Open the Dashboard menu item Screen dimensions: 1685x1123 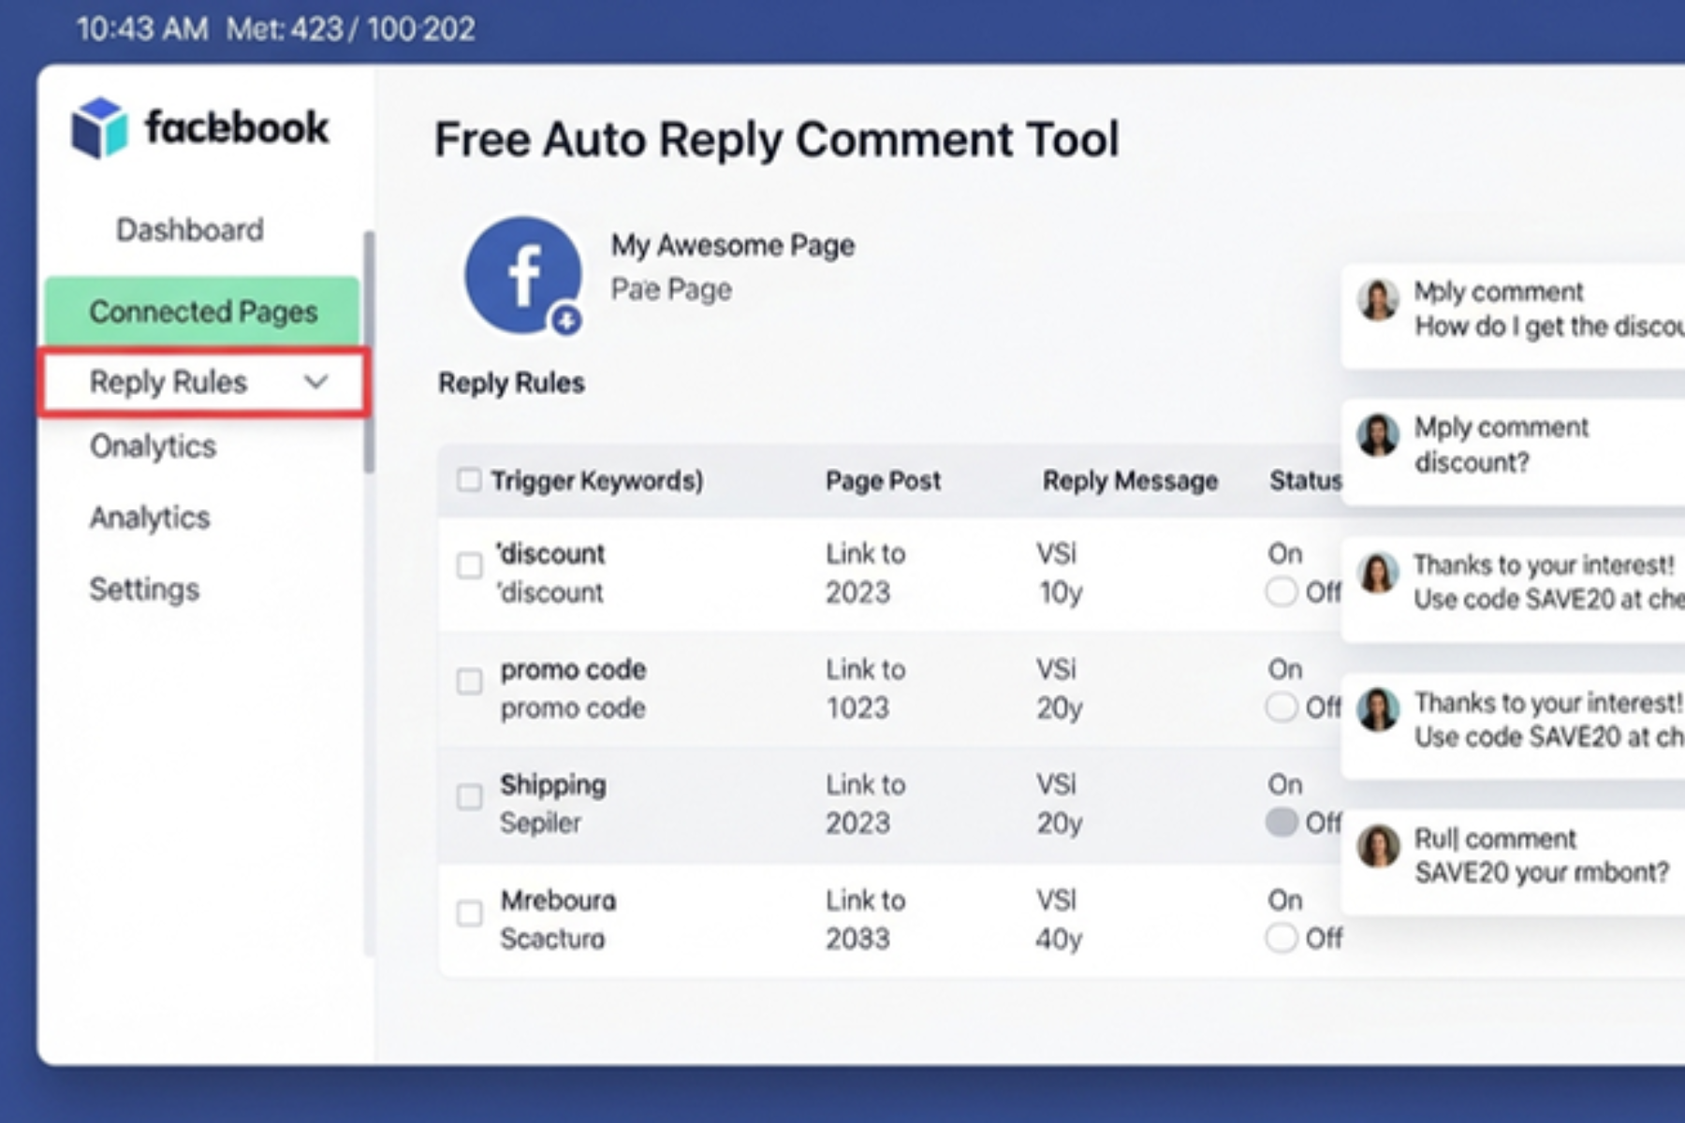pos(189,229)
